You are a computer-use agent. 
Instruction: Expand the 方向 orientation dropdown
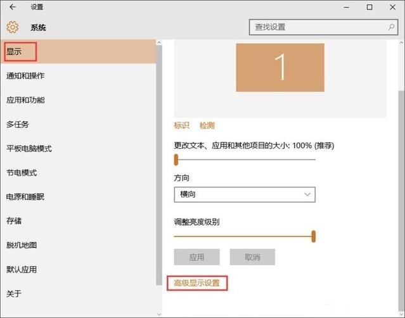pos(245,194)
